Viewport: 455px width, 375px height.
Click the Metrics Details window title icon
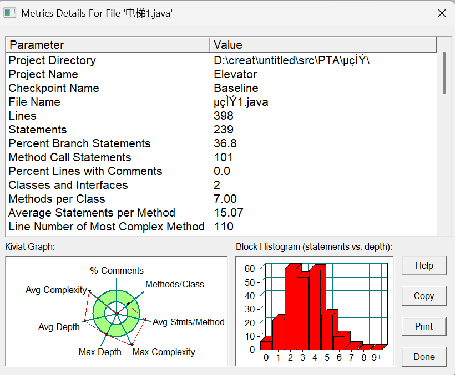click(x=9, y=13)
